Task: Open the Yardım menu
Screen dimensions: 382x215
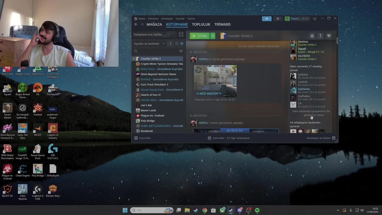Action: point(191,19)
